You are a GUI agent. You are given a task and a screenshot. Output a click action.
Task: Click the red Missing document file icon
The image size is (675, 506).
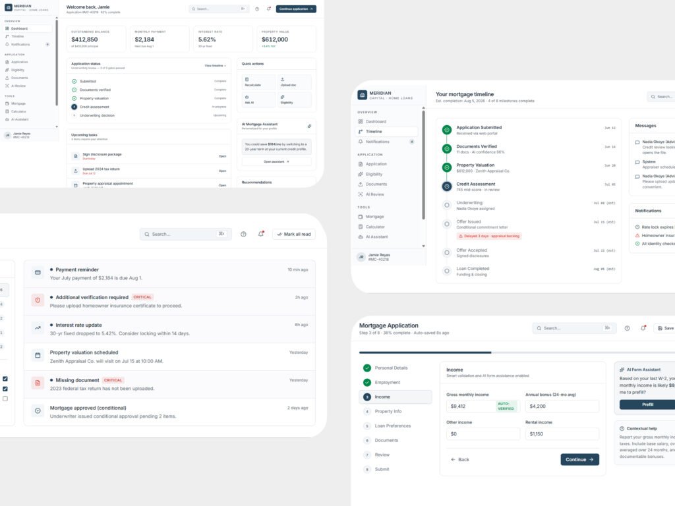coord(38,383)
